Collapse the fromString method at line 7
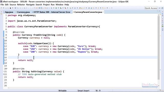 tap(7, 32)
